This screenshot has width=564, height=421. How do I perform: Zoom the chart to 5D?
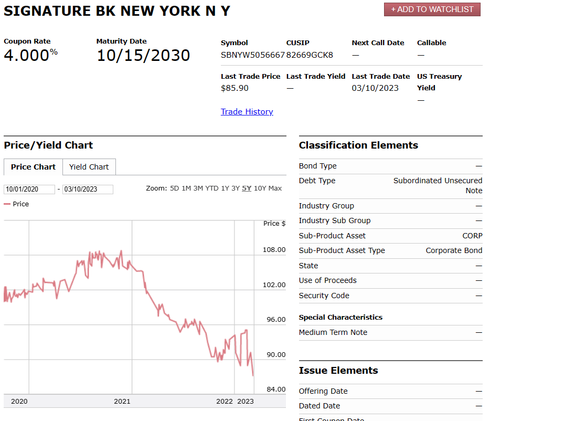175,188
